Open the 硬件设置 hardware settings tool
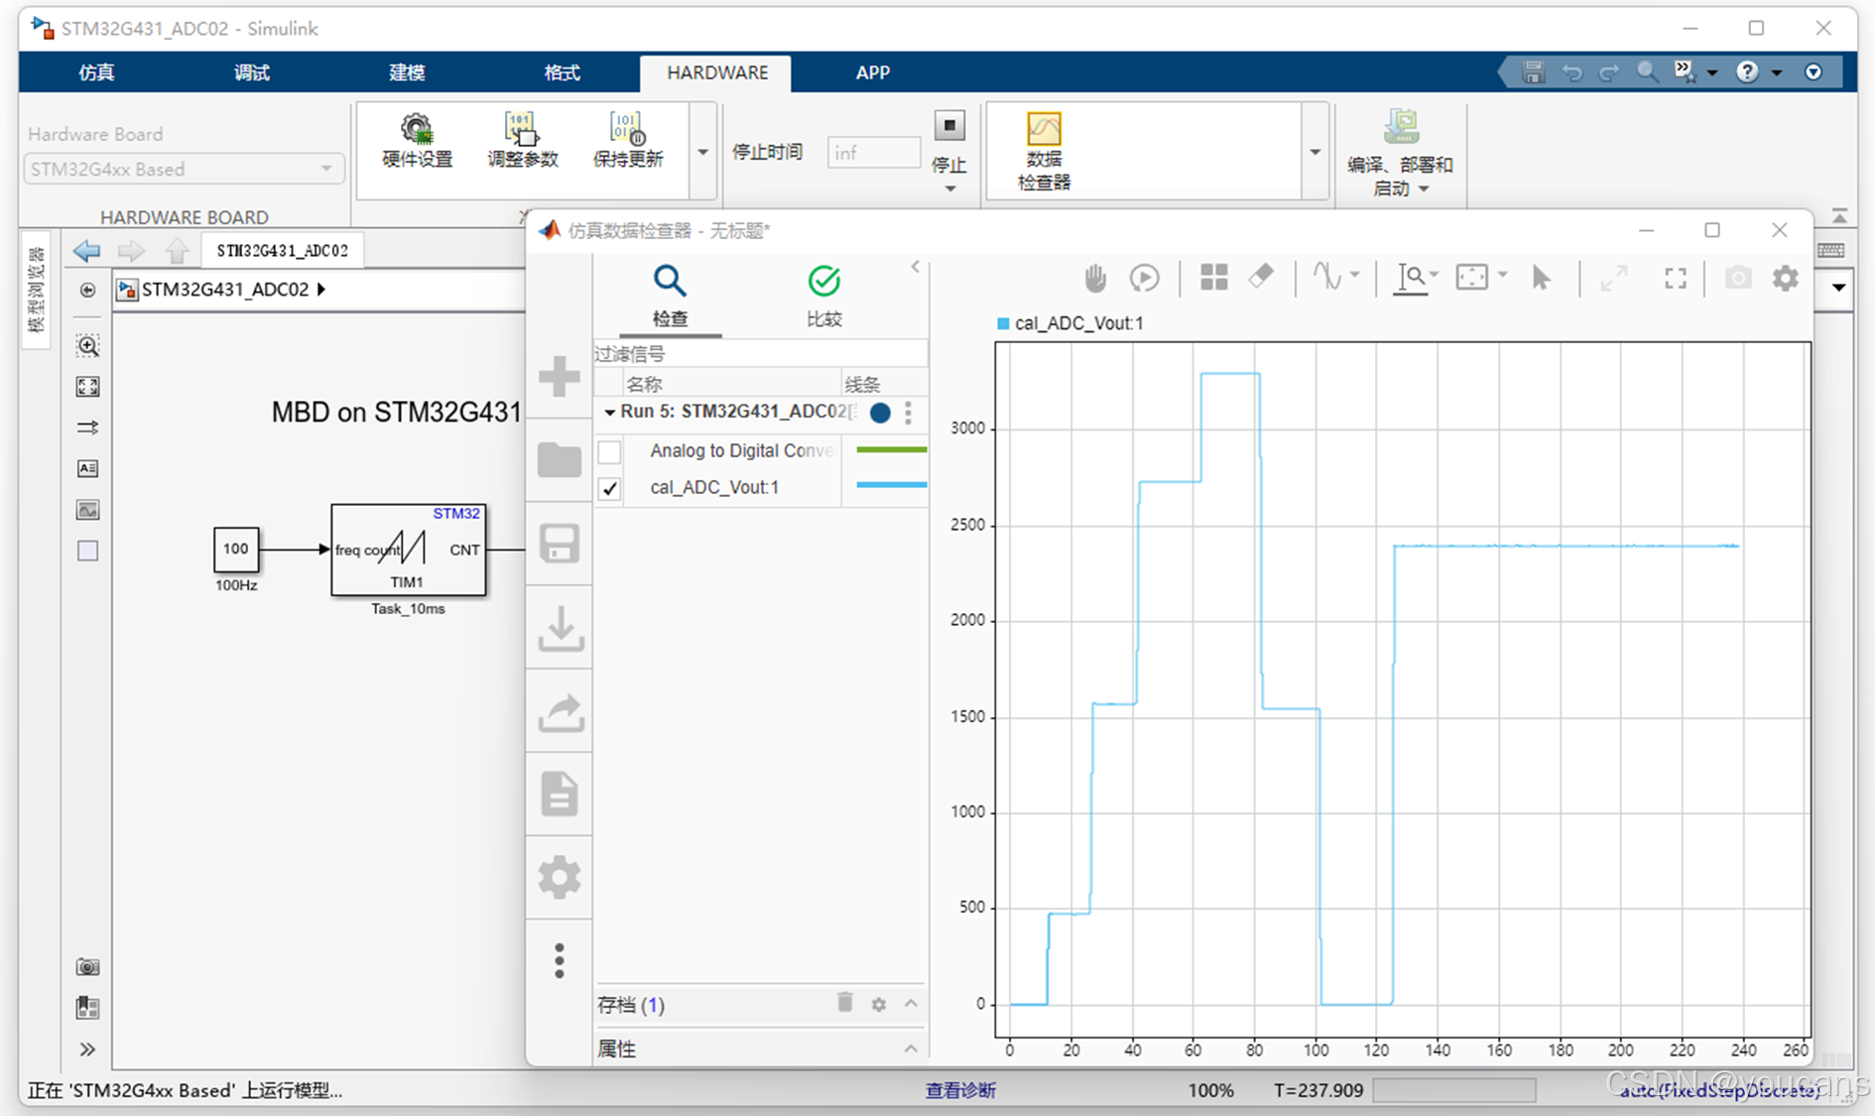The width and height of the screenshot is (1875, 1116). point(417,141)
